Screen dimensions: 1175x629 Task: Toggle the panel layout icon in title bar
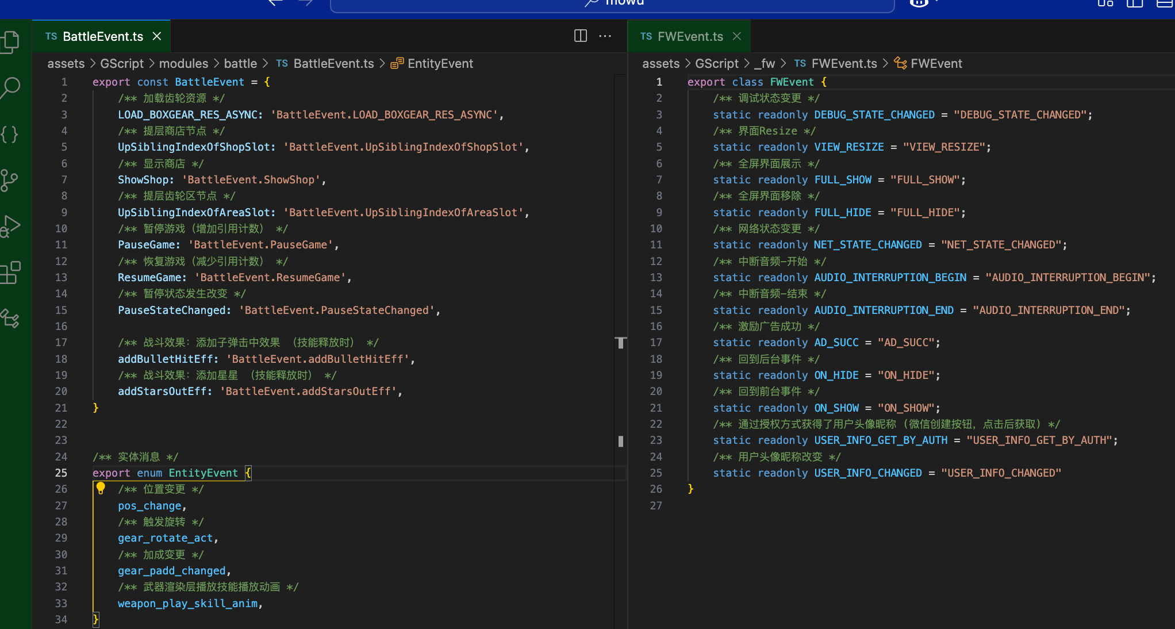pyautogui.click(x=1165, y=3)
